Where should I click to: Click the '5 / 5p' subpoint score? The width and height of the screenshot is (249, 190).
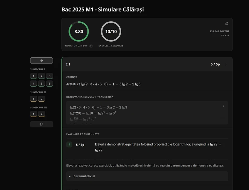click(x=80, y=145)
